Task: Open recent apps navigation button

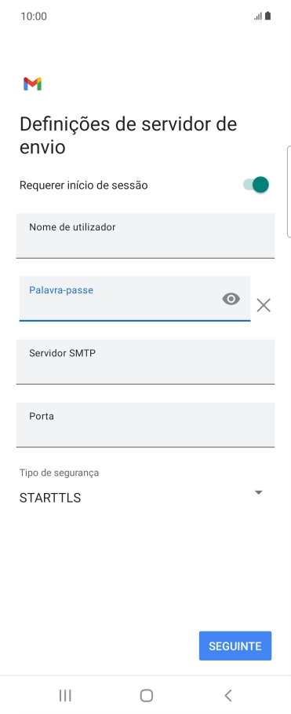Action: click(x=65, y=695)
